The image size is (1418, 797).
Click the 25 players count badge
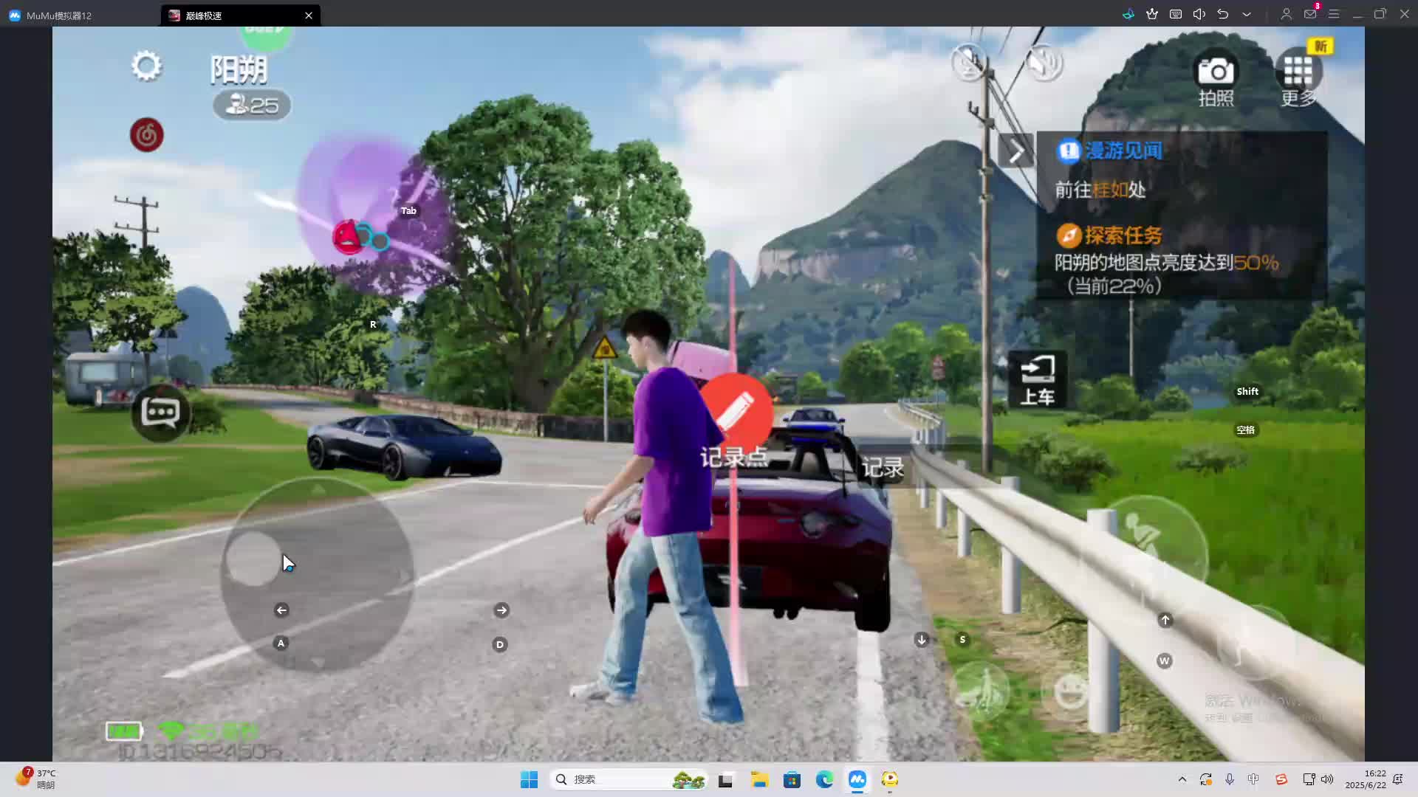252,106
